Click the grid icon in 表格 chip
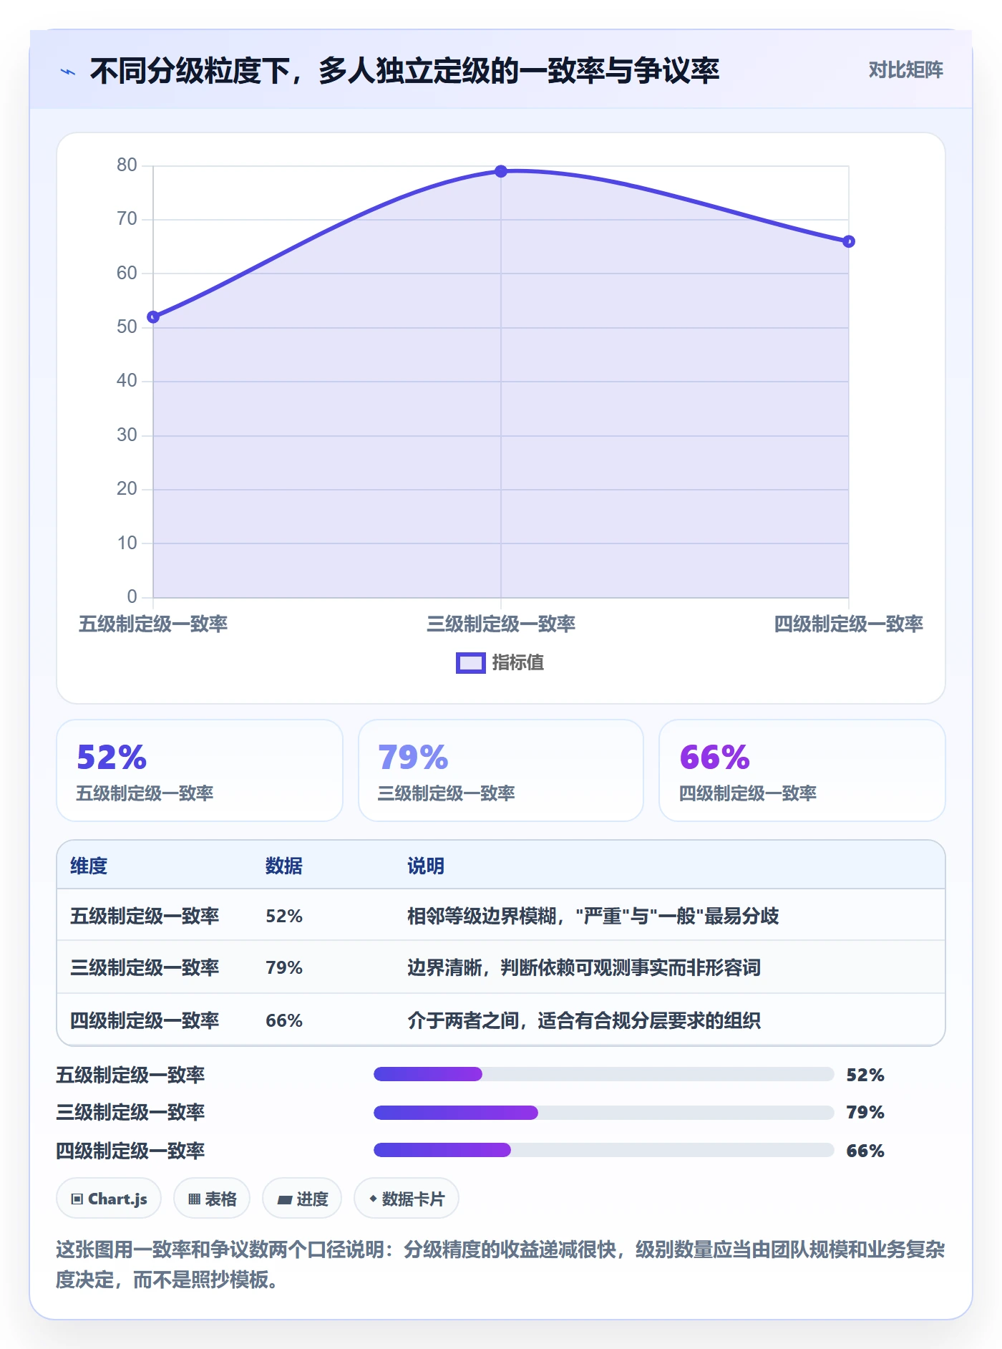1002x1349 pixels. (194, 1199)
